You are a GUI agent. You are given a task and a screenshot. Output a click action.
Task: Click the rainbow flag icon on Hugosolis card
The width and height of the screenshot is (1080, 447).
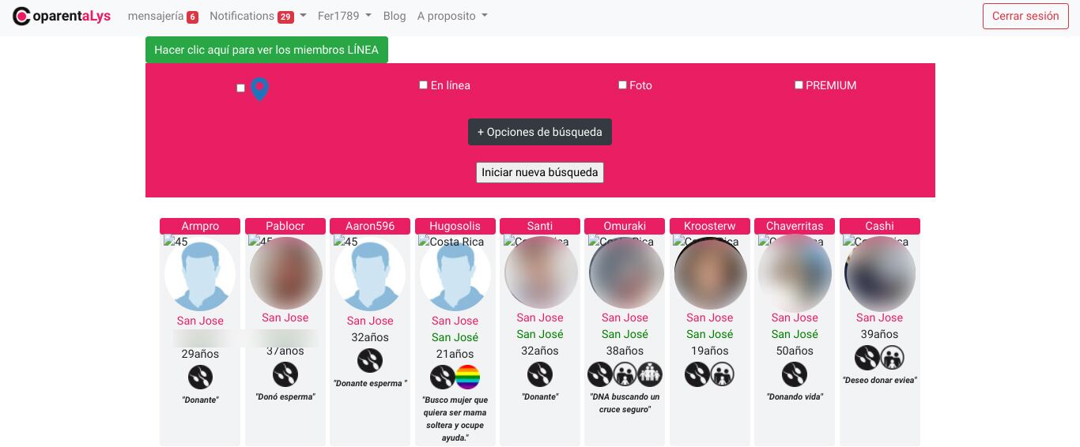[x=468, y=377]
